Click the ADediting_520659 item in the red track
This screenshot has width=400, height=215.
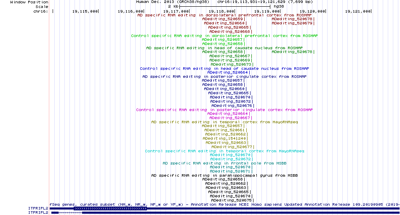[222, 19]
